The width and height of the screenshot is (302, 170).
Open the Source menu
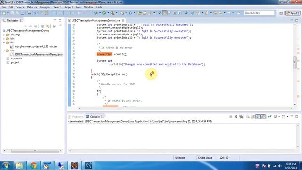pyautogui.click(x=20, y=7)
